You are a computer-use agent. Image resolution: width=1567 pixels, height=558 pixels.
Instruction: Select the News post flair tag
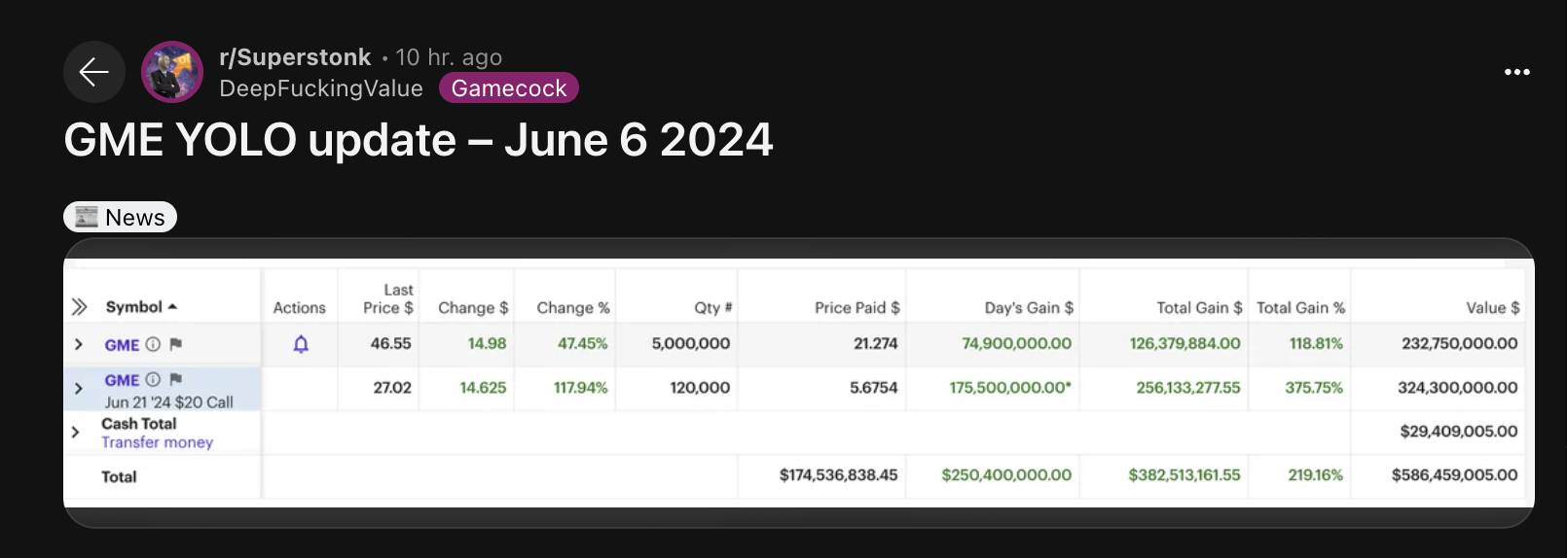pyautogui.click(x=121, y=217)
